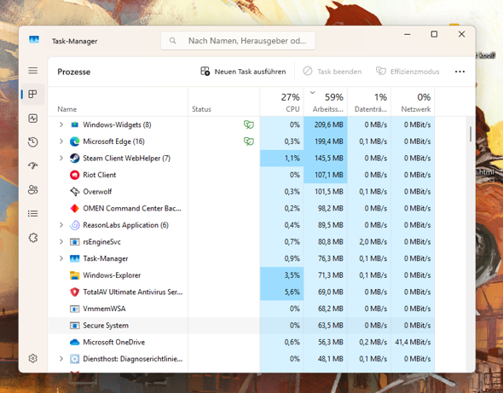
Task: Click the Steam Client WebHelper icon
Action: (74, 159)
